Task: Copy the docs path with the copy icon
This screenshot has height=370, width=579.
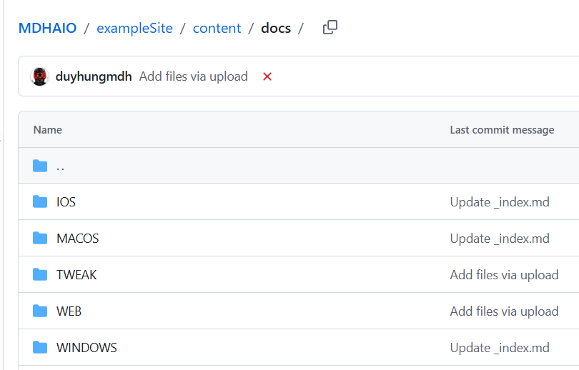Action: coord(330,27)
